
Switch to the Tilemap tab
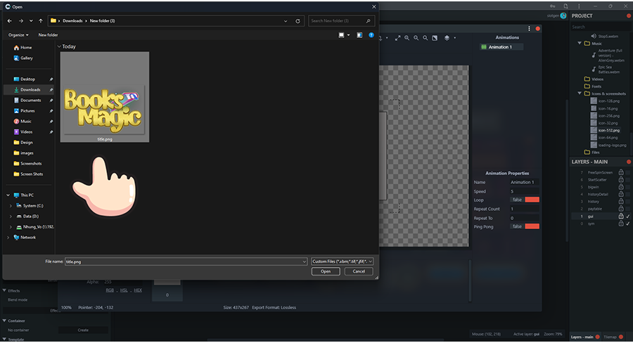(613, 337)
